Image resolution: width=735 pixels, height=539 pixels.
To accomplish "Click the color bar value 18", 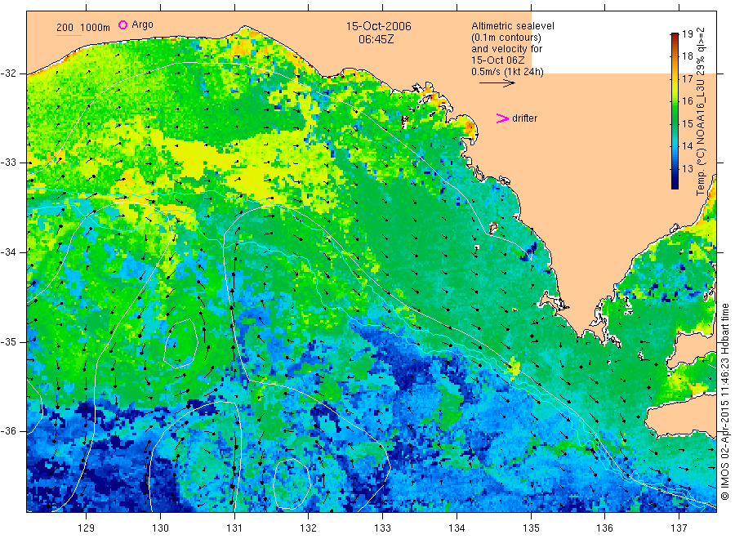I will tap(687, 56).
